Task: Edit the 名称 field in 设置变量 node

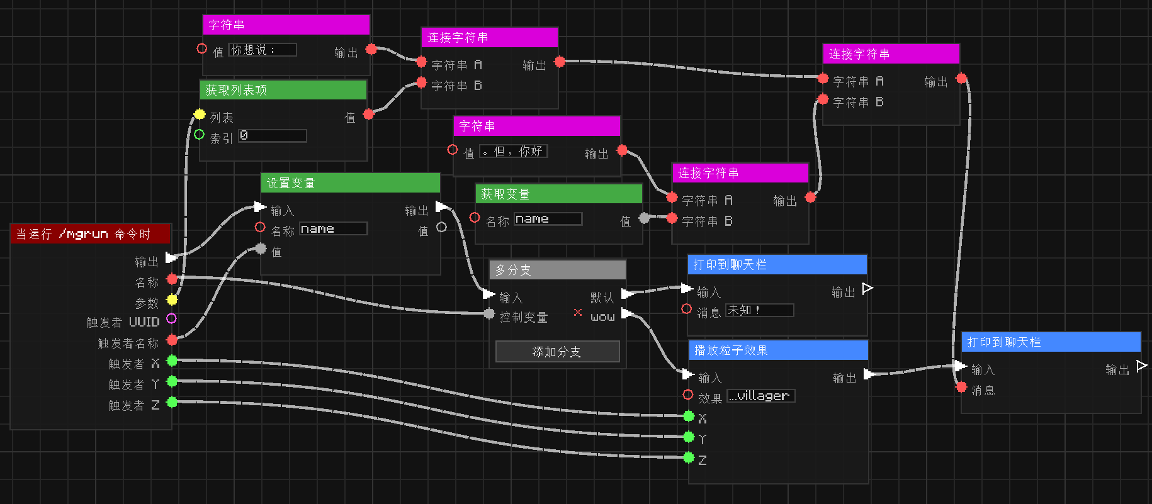Action: click(333, 228)
